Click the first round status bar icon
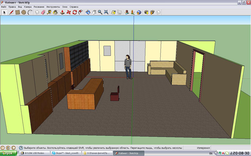251x156 pixels. (x=3, y=148)
